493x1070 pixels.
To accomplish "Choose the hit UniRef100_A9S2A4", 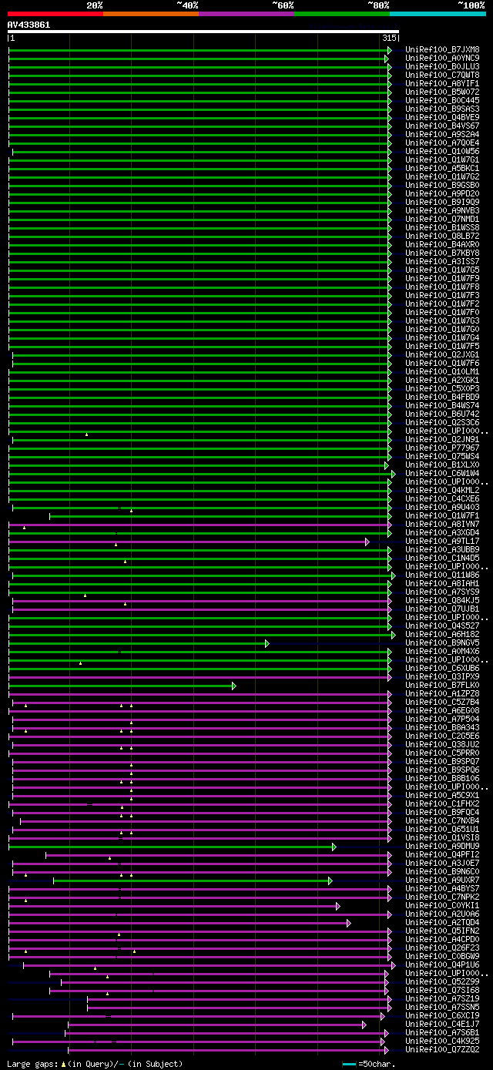I will (x=442, y=135).
